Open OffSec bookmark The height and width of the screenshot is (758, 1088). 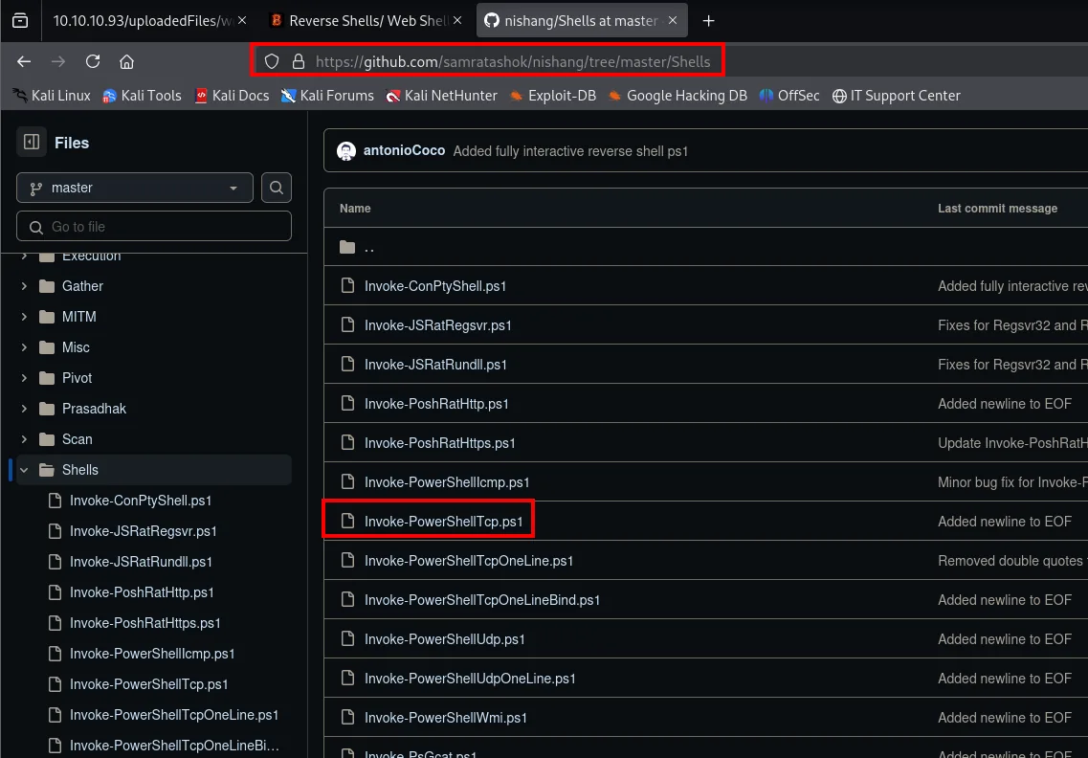point(789,96)
